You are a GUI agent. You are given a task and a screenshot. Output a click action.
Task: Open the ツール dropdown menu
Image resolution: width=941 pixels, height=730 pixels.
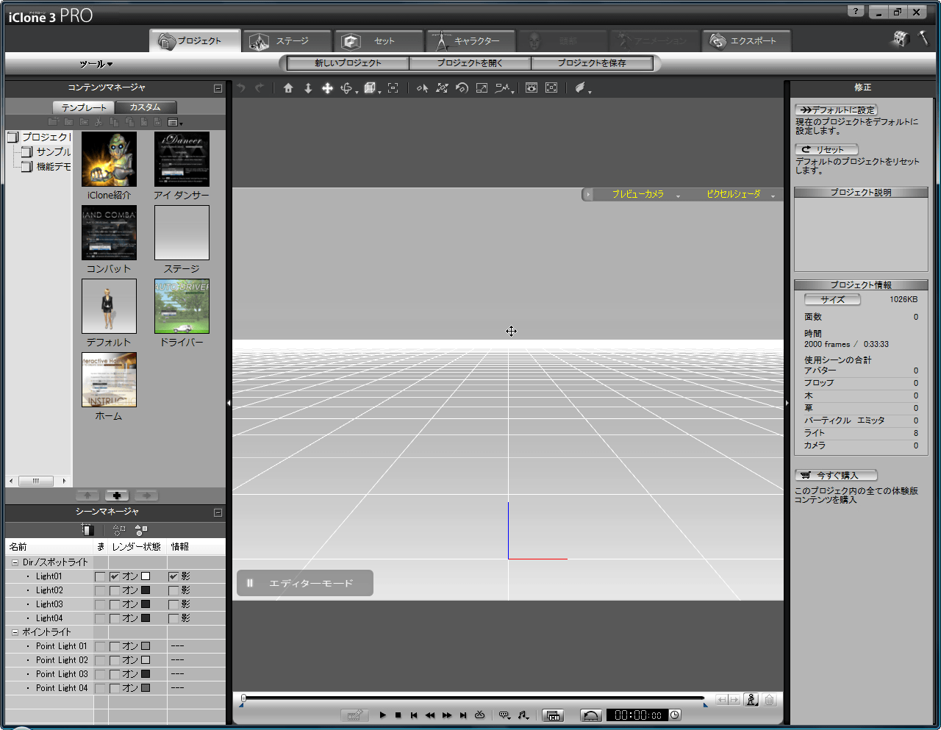coord(96,64)
